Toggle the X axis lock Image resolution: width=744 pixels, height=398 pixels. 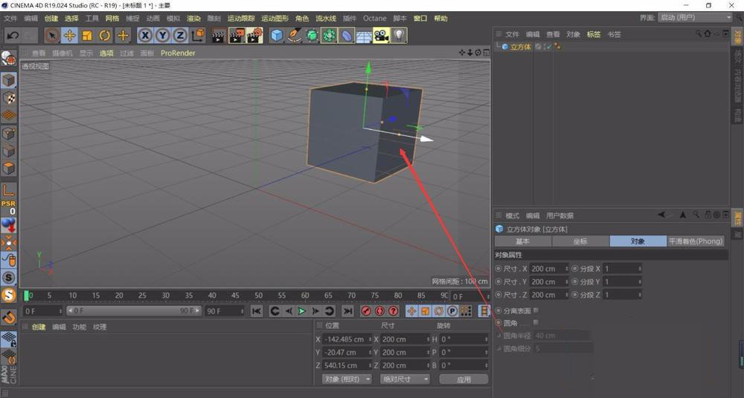pos(145,36)
